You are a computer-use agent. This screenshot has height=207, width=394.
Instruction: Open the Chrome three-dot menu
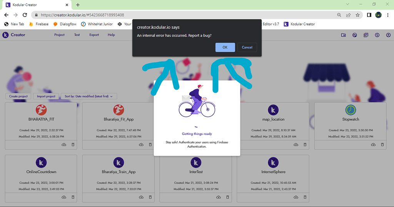[x=388, y=15]
